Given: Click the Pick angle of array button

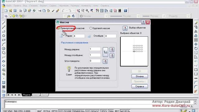Looking at the screenshot, I should [x=105, y=61].
